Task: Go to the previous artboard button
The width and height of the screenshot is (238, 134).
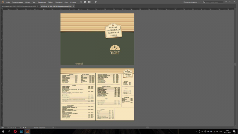Action: click(13, 128)
